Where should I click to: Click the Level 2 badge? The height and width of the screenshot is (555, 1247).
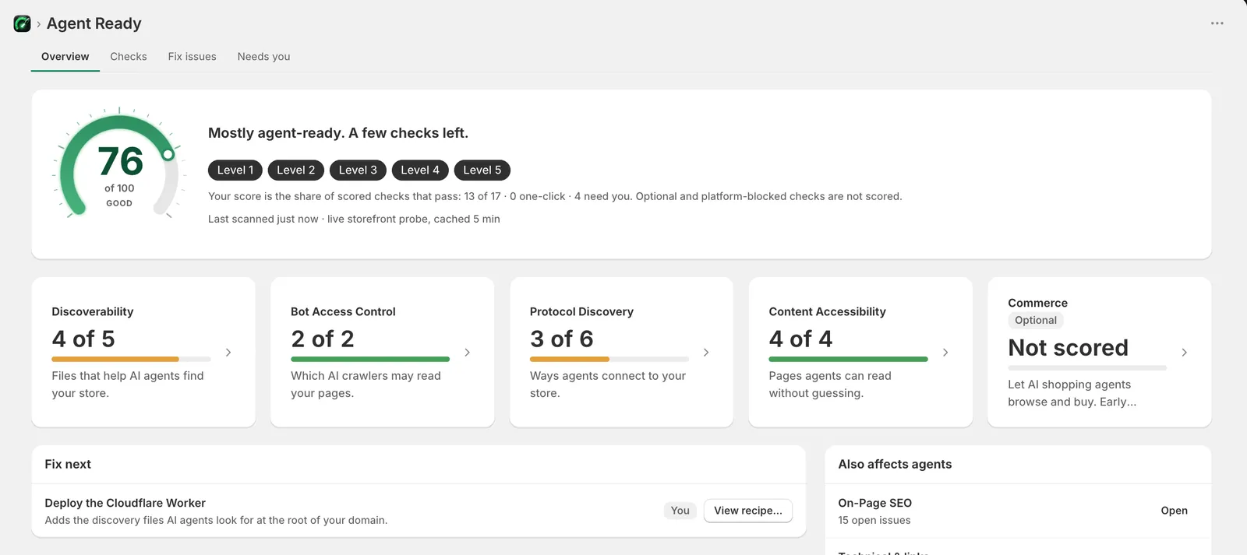pyautogui.click(x=296, y=170)
